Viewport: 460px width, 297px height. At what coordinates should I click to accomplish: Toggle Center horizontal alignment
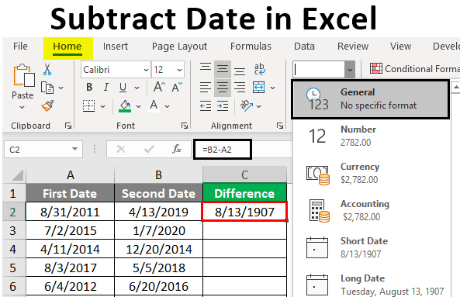coord(223,88)
